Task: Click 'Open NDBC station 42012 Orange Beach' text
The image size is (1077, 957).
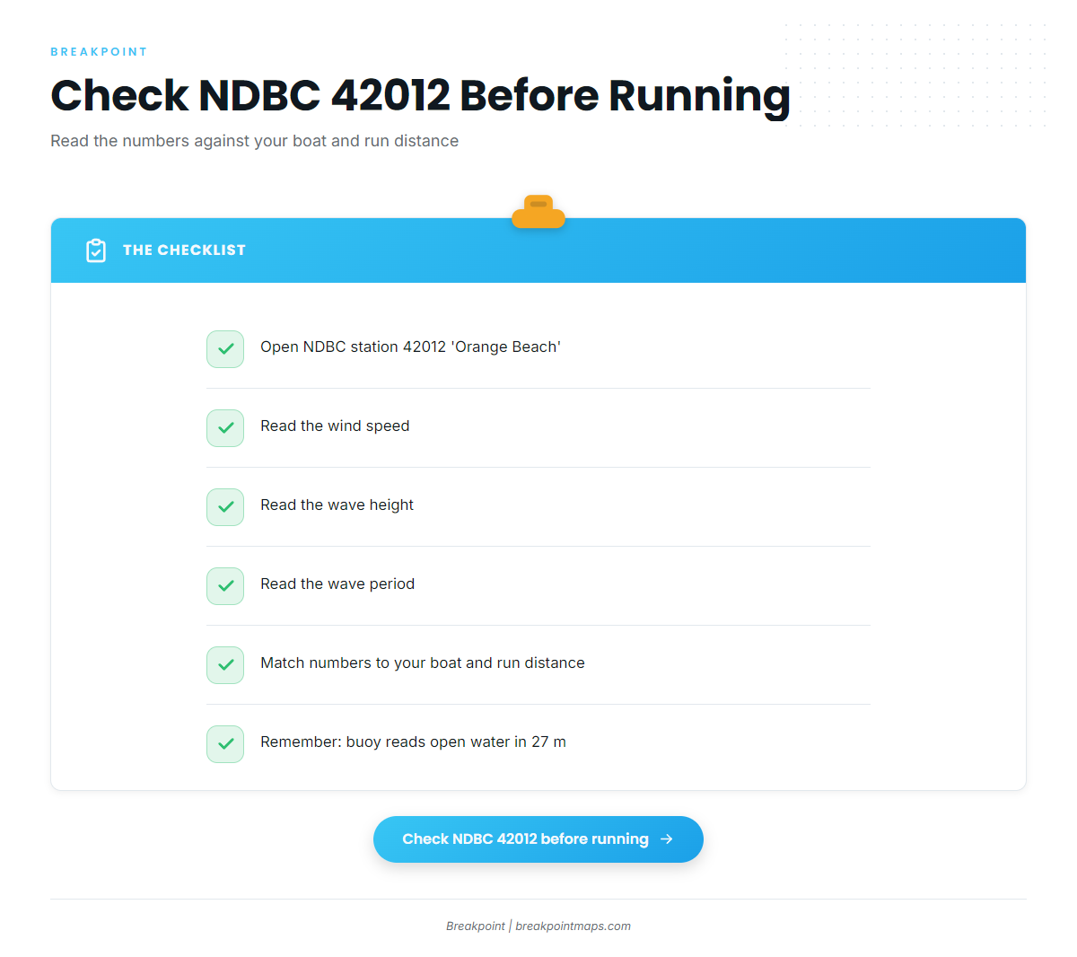Action: click(410, 347)
